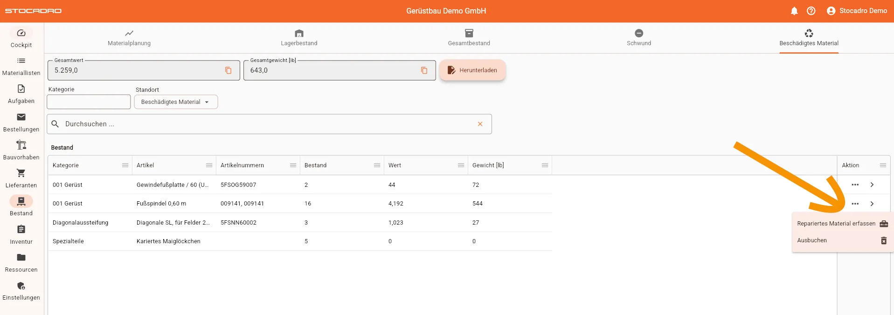Expand the Gewindefußplatte row details chevron
Viewport: 894px width, 315px height.
pos(872,185)
